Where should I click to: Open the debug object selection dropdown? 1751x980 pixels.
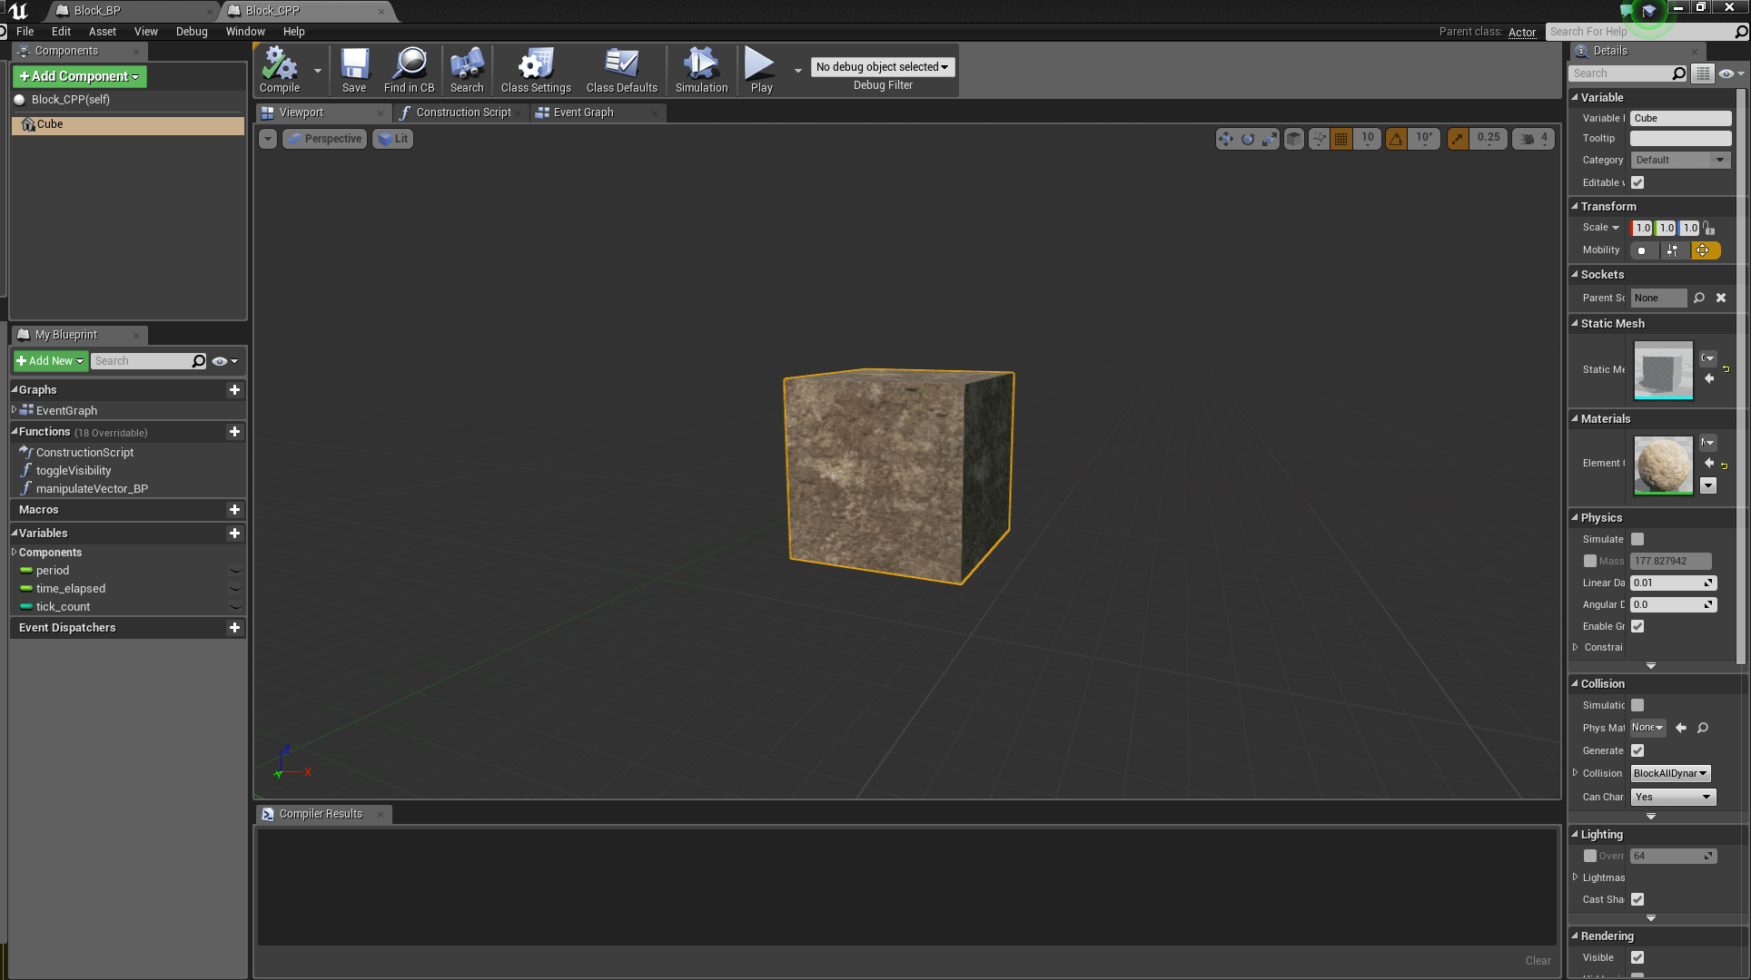click(882, 67)
